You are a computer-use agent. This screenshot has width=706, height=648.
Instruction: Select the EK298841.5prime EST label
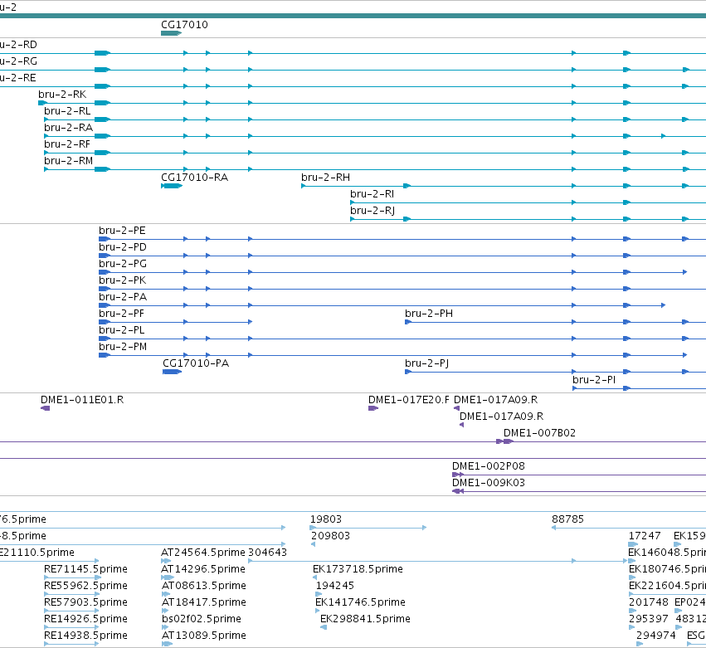coord(365,619)
